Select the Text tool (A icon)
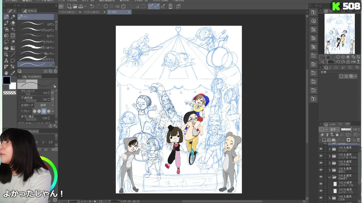Image resolution: width=362 pixels, height=203 pixels. pyautogui.click(x=6, y=61)
